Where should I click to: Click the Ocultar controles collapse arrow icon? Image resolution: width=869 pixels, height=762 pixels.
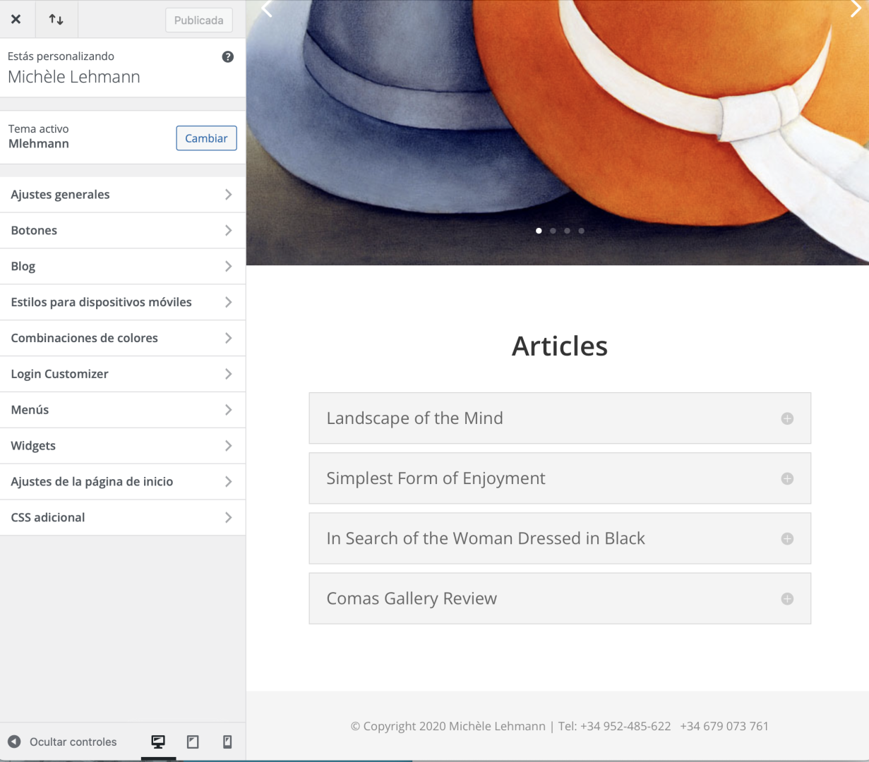14,742
